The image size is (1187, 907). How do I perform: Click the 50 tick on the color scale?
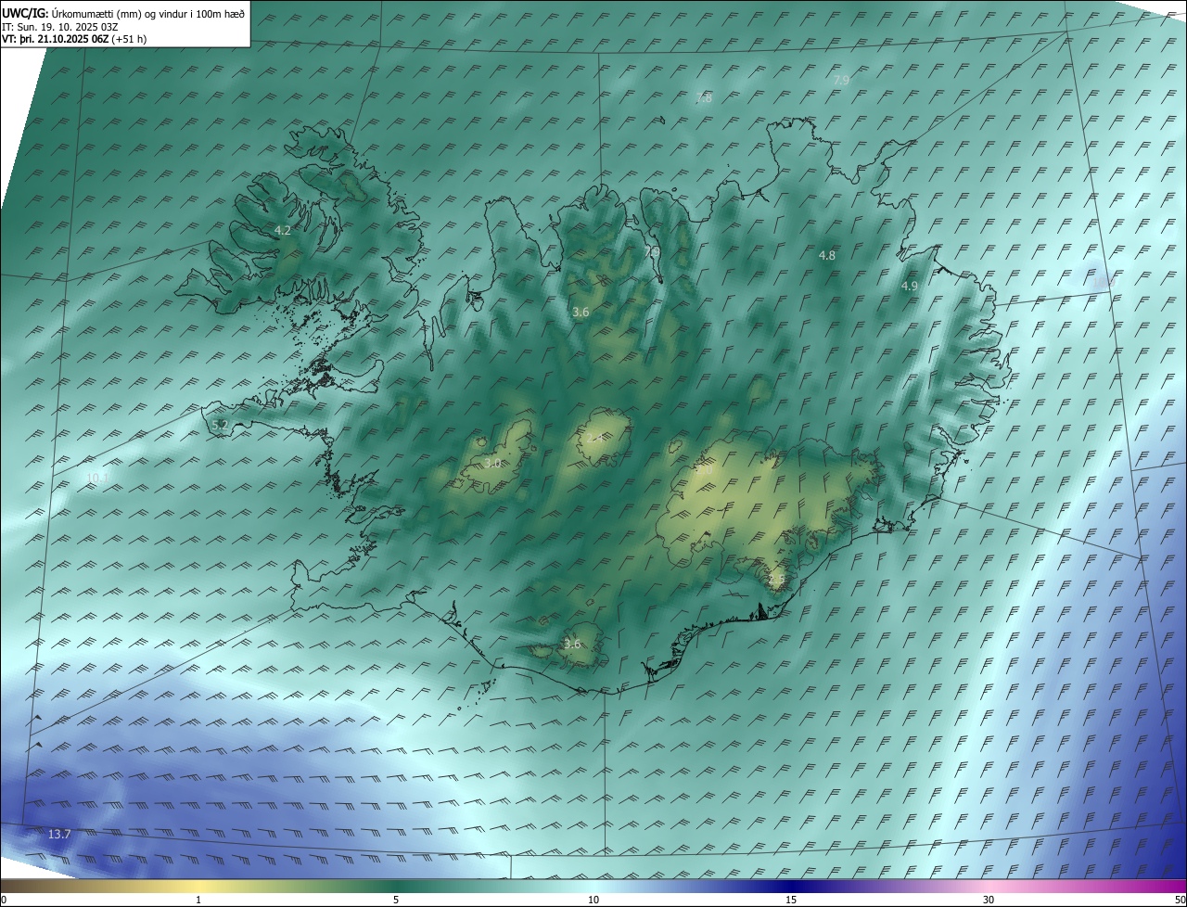[x=1180, y=900]
